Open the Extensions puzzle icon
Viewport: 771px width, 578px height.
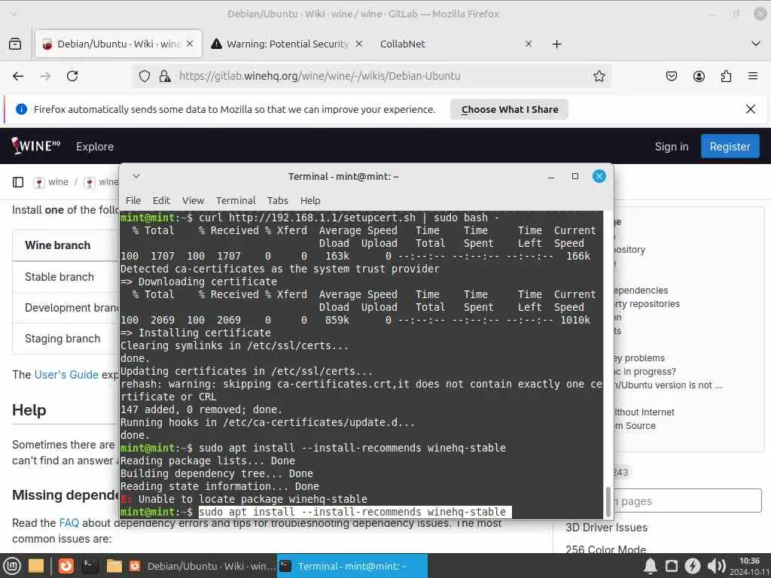pyautogui.click(x=726, y=76)
